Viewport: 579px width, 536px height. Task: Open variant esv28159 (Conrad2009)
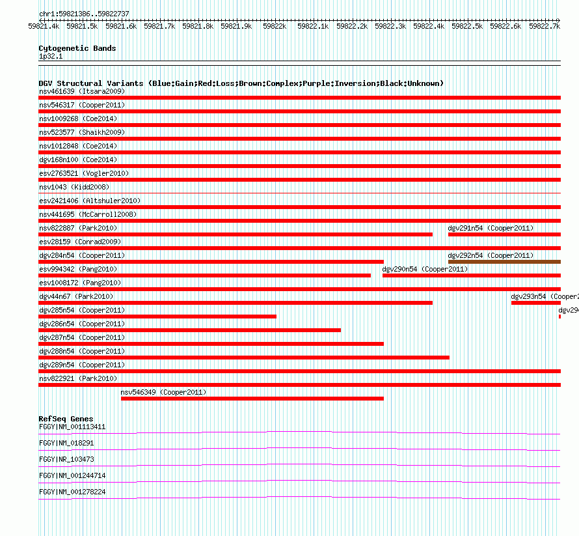[80, 242]
